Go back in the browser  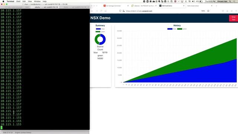tap(92, 11)
